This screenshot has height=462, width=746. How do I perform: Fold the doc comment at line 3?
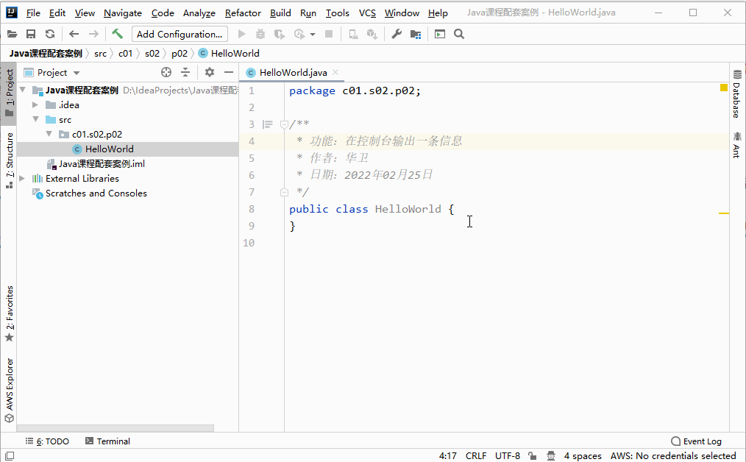(284, 124)
